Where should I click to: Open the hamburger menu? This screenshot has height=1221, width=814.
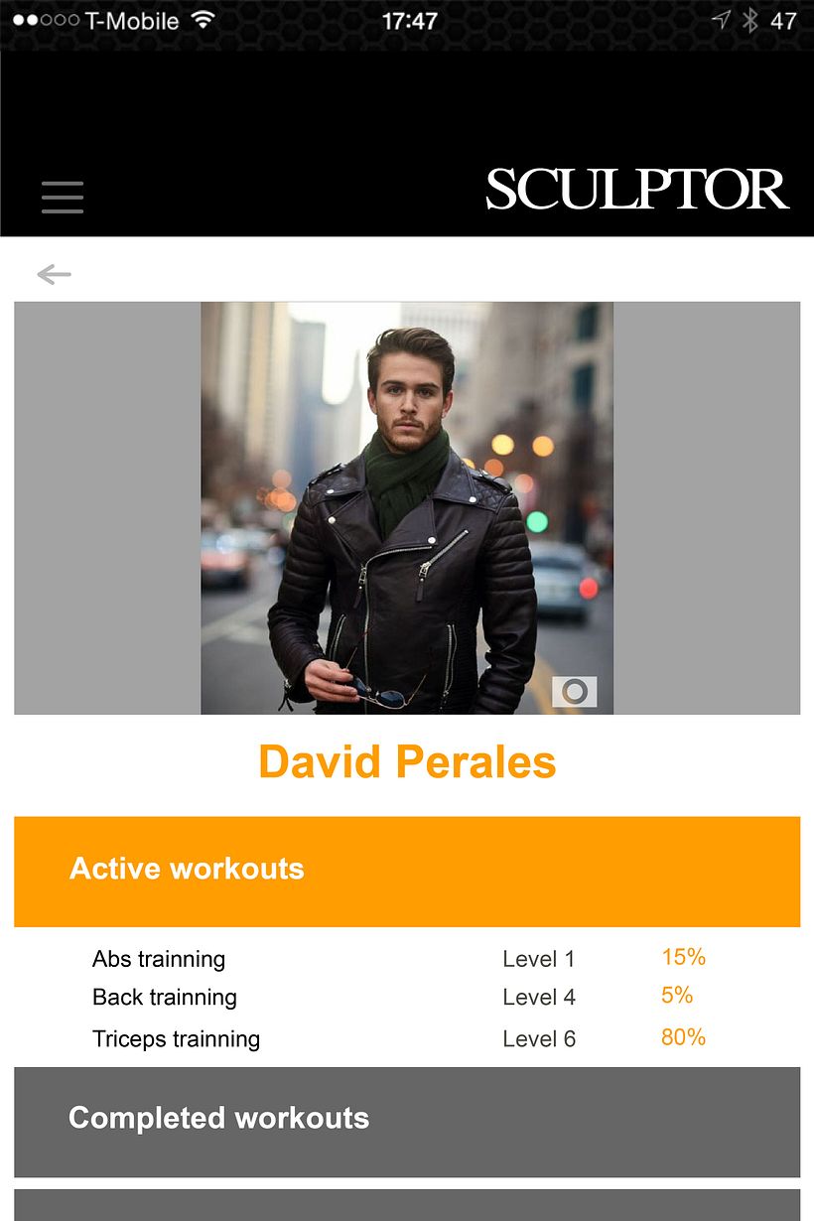(63, 198)
